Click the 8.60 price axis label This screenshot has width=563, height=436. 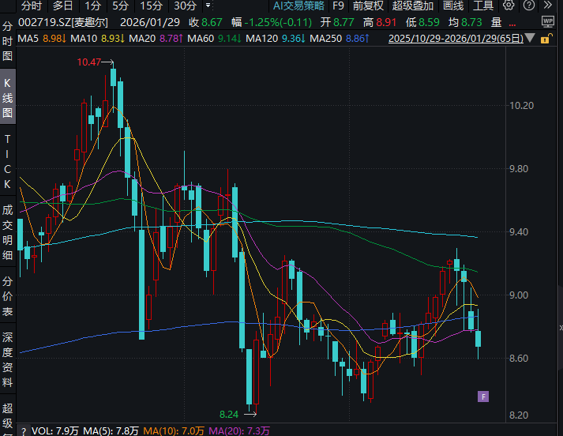[519, 359]
